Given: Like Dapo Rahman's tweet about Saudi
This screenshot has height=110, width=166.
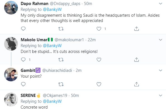Looking at the screenshot, I should pyautogui.click(x=99, y=29).
